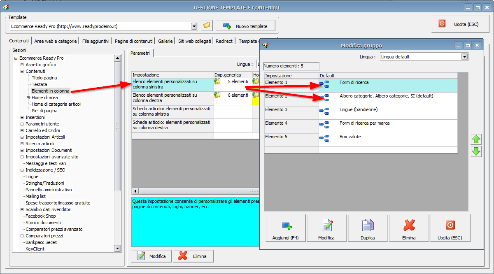Move element up with green arrow
494x274 pixels.
pyautogui.click(x=476, y=139)
